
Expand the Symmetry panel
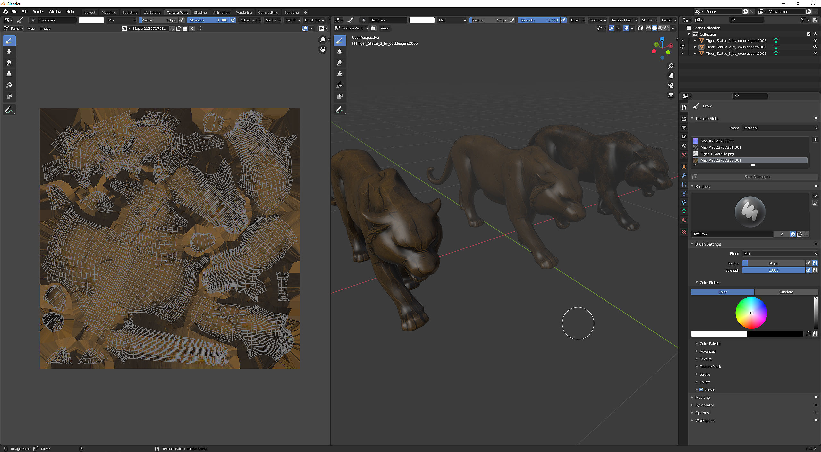click(x=704, y=405)
